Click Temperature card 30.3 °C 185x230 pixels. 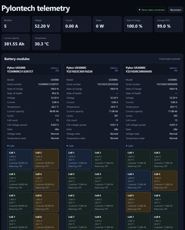(46, 42)
